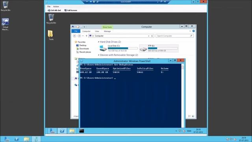Click the Properties quick access icon in Explorer
This screenshot has width=252, height=142.
(x=78, y=27)
